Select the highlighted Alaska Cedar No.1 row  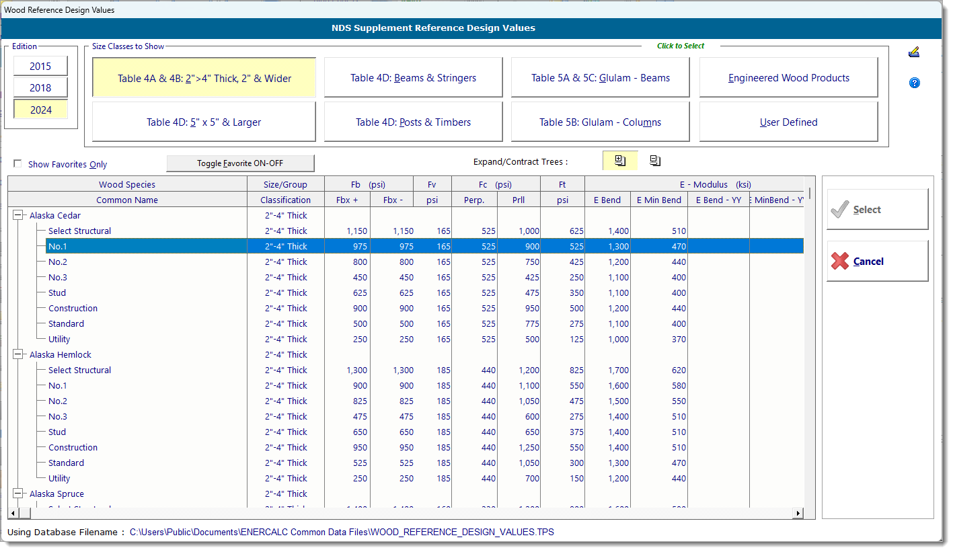[x=406, y=246]
